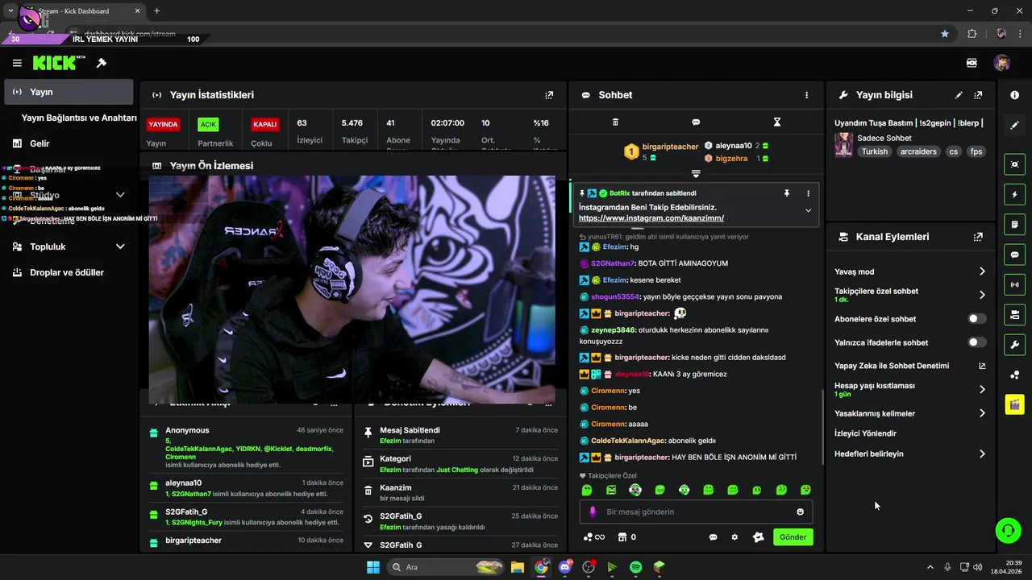1032x580 pixels.
Task: Click the trash icon in chat toolbar
Action: (x=615, y=122)
